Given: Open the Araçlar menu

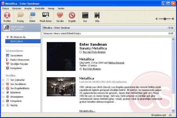Looking at the screenshot, I should pyautogui.click(x=28, y=9).
